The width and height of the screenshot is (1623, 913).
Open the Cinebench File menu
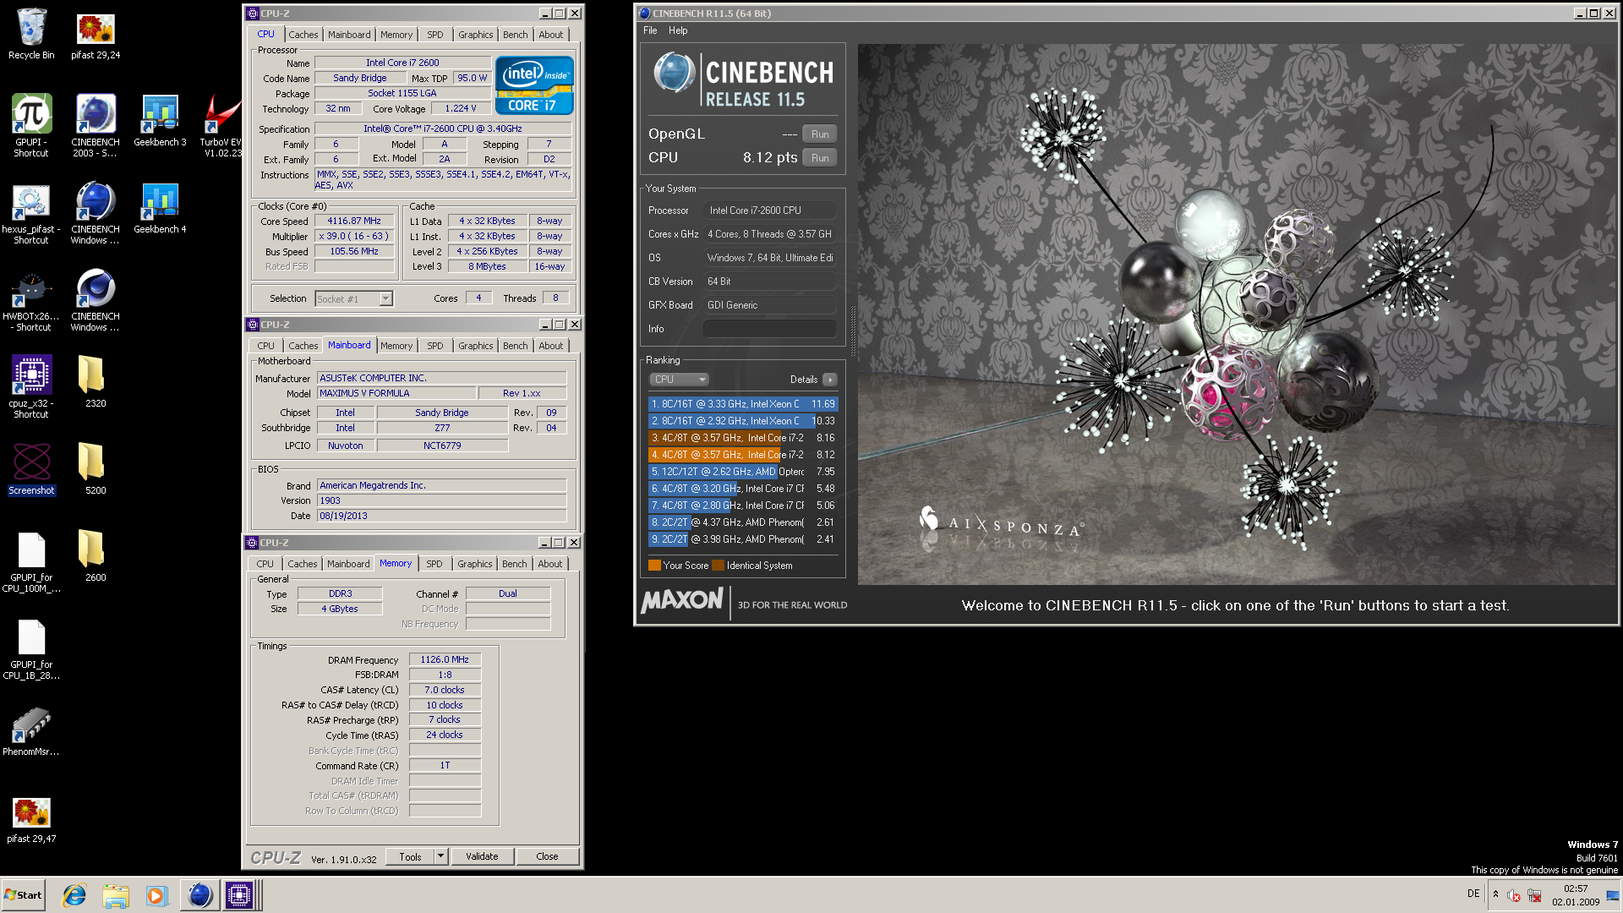pos(650,30)
